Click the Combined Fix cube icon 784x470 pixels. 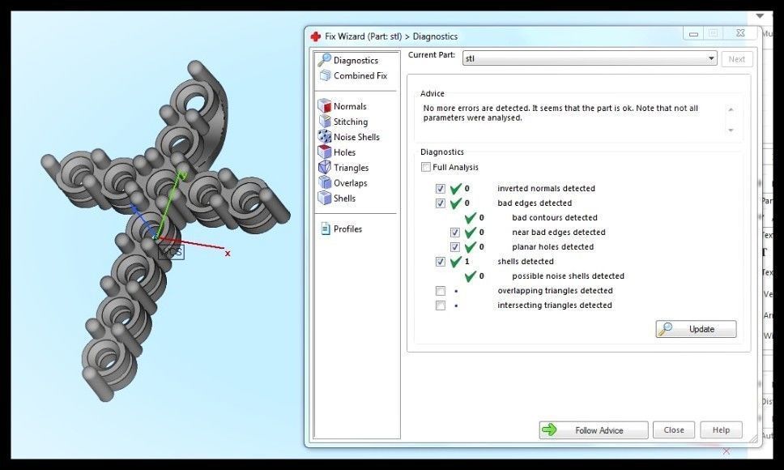pos(325,75)
